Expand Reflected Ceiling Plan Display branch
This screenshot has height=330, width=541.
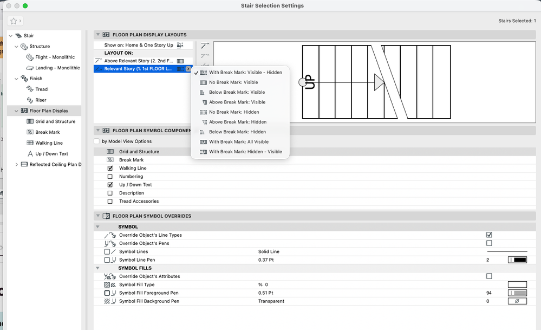pos(16,165)
